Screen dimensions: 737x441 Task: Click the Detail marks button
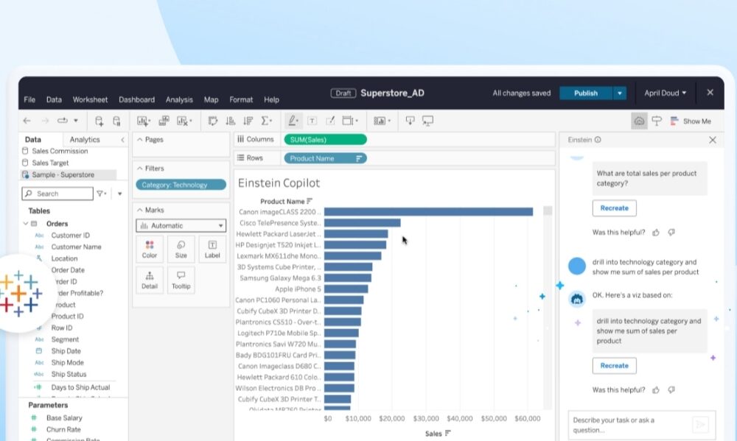coord(150,281)
